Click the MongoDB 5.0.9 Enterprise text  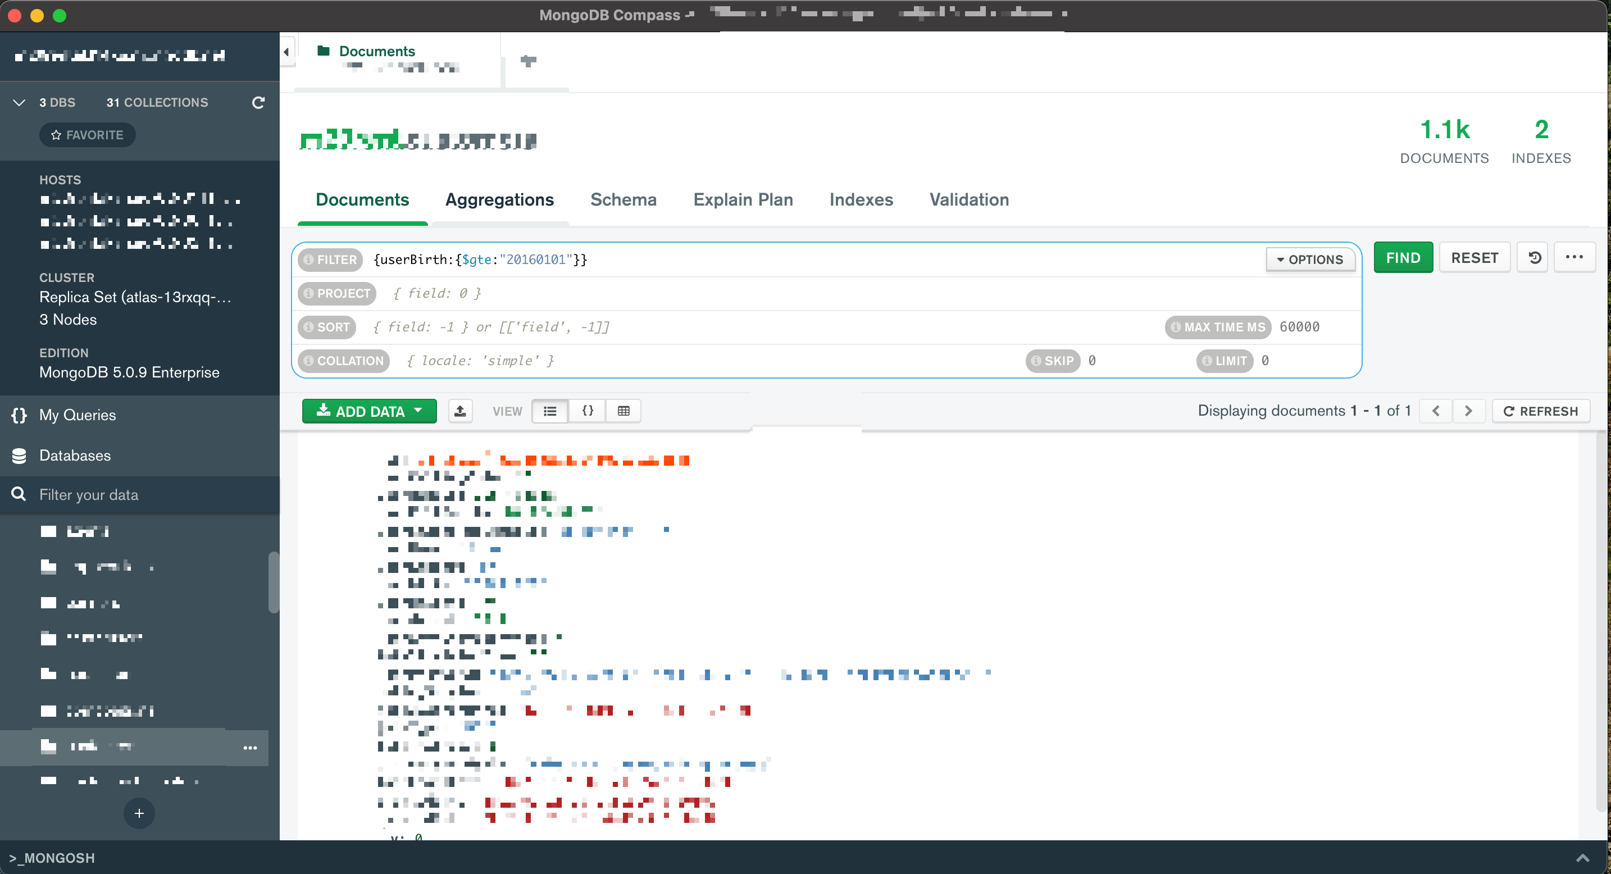click(x=129, y=372)
